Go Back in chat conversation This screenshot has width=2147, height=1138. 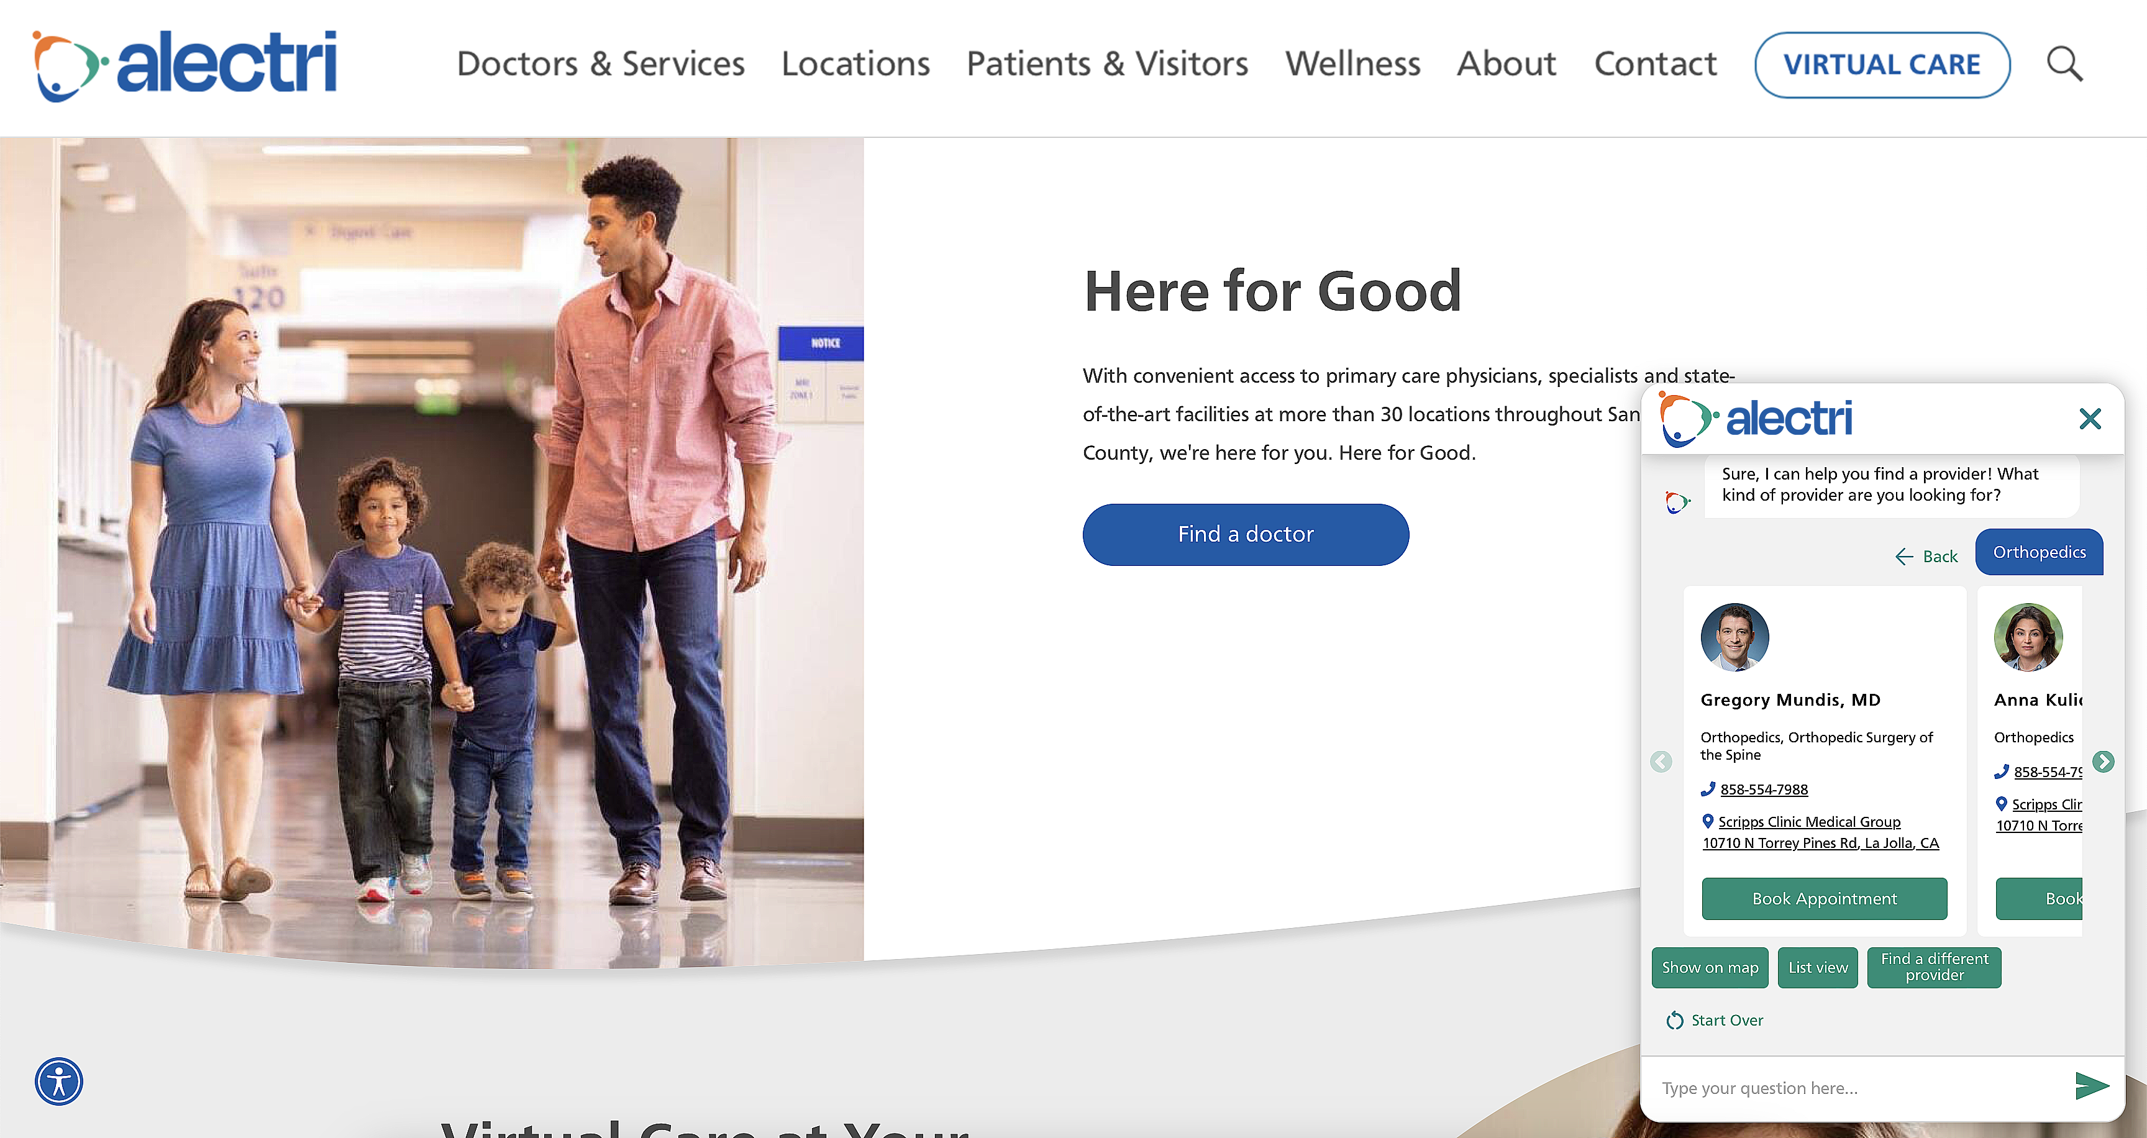1926,557
